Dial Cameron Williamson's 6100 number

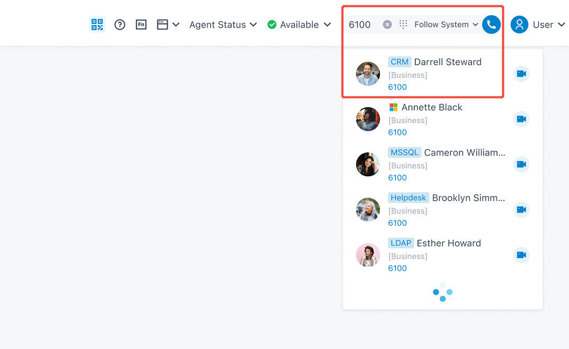click(x=397, y=177)
